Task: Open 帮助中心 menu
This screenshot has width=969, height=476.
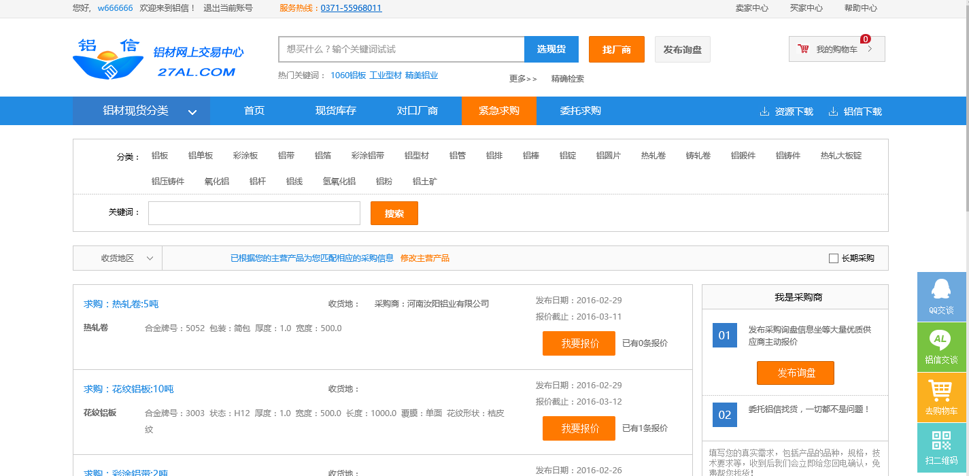Action: pos(861,8)
